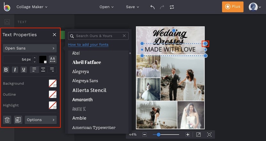Duplicate text with the copy icon

(18, 120)
